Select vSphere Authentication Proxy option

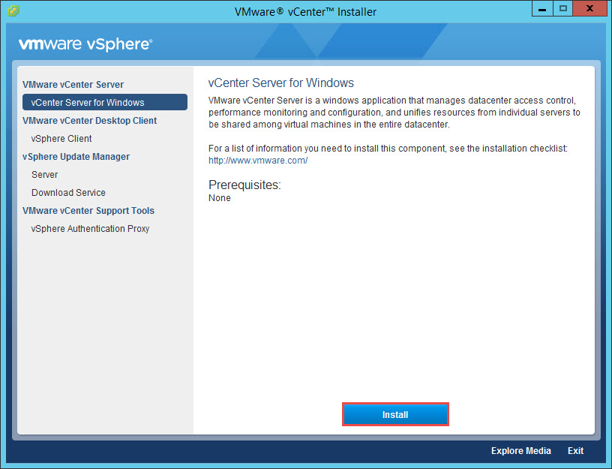point(90,228)
